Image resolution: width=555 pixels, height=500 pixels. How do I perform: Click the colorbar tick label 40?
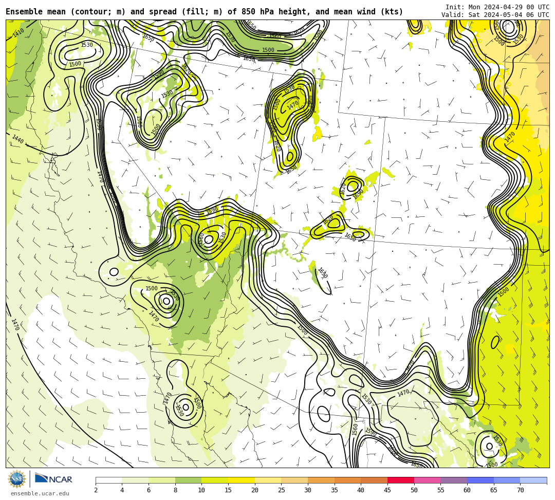click(x=361, y=490)
